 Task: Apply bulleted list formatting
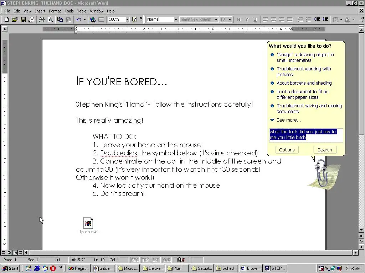(308, 20)
